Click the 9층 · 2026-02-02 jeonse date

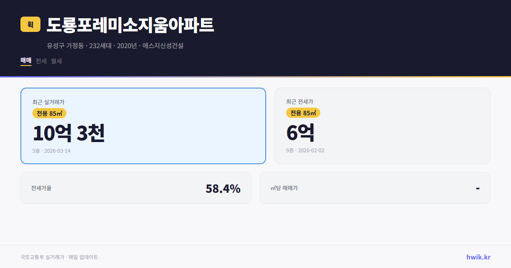(x=304, y=150)
